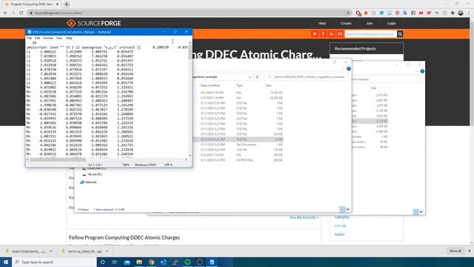Expand ribbon chevron in rear Explorer window
The width and height of the screenshot is (474, 267).
416,71
